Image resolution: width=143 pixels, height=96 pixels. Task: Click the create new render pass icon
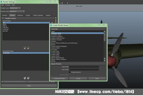coord(52,23)
